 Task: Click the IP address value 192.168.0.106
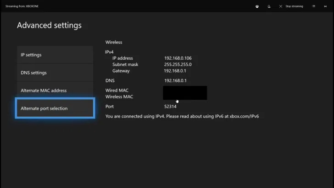tap(178, 58)
